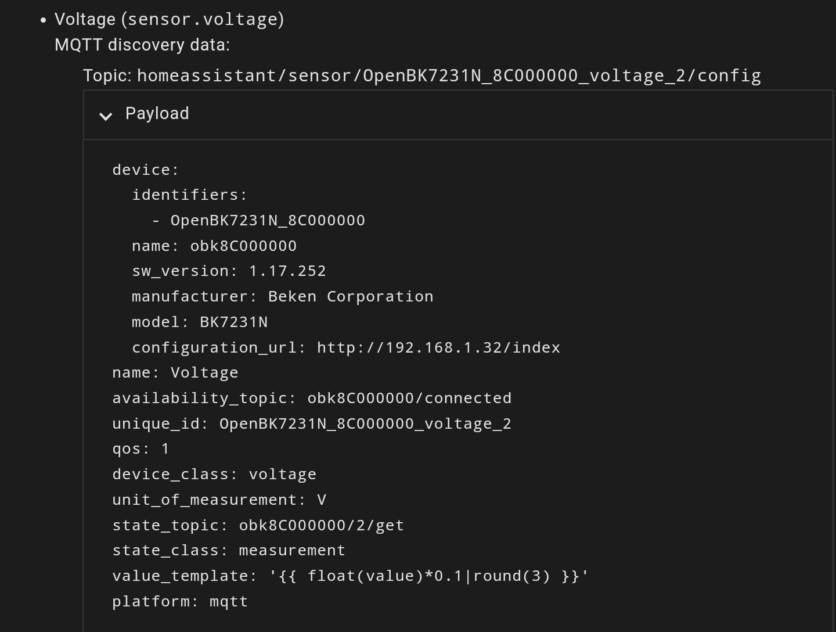Click the MQTT discovery data label
This screenshot has width=836, height=632.
click(x=142, y=45)
